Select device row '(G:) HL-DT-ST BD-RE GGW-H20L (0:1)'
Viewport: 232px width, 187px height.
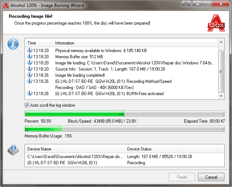[62, 163]
